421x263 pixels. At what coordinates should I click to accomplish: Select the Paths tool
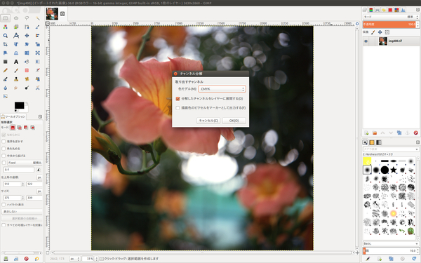click(x=27, y=27)
